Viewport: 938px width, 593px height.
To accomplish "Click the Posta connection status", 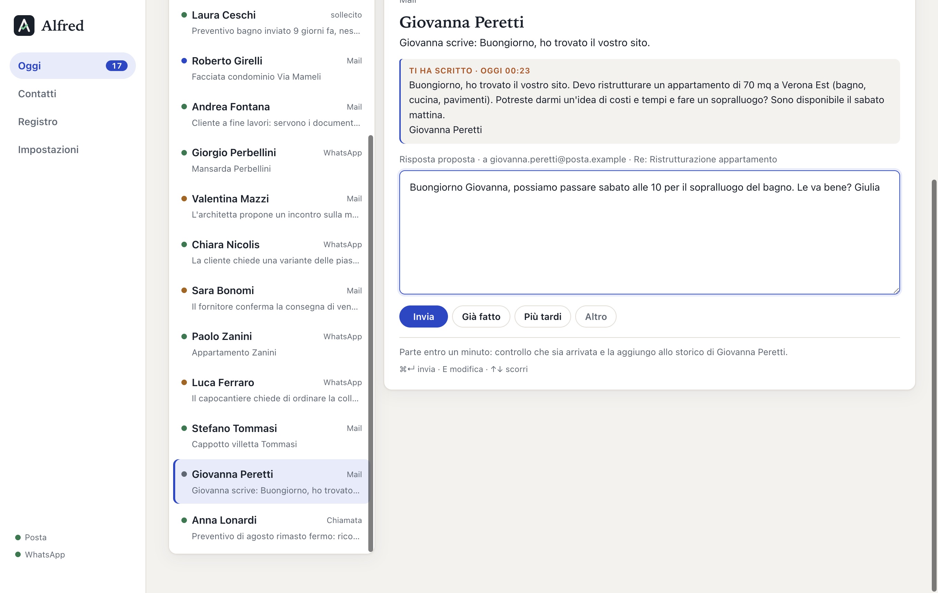I will 31,537.
